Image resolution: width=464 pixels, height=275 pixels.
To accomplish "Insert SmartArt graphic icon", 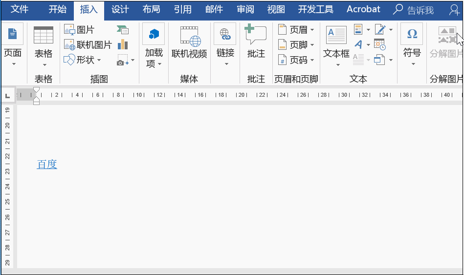I will [x=123, y=30].
